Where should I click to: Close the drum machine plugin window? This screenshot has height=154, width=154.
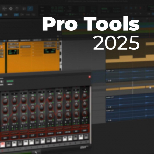pyautogui.click(x=90, y=77)
